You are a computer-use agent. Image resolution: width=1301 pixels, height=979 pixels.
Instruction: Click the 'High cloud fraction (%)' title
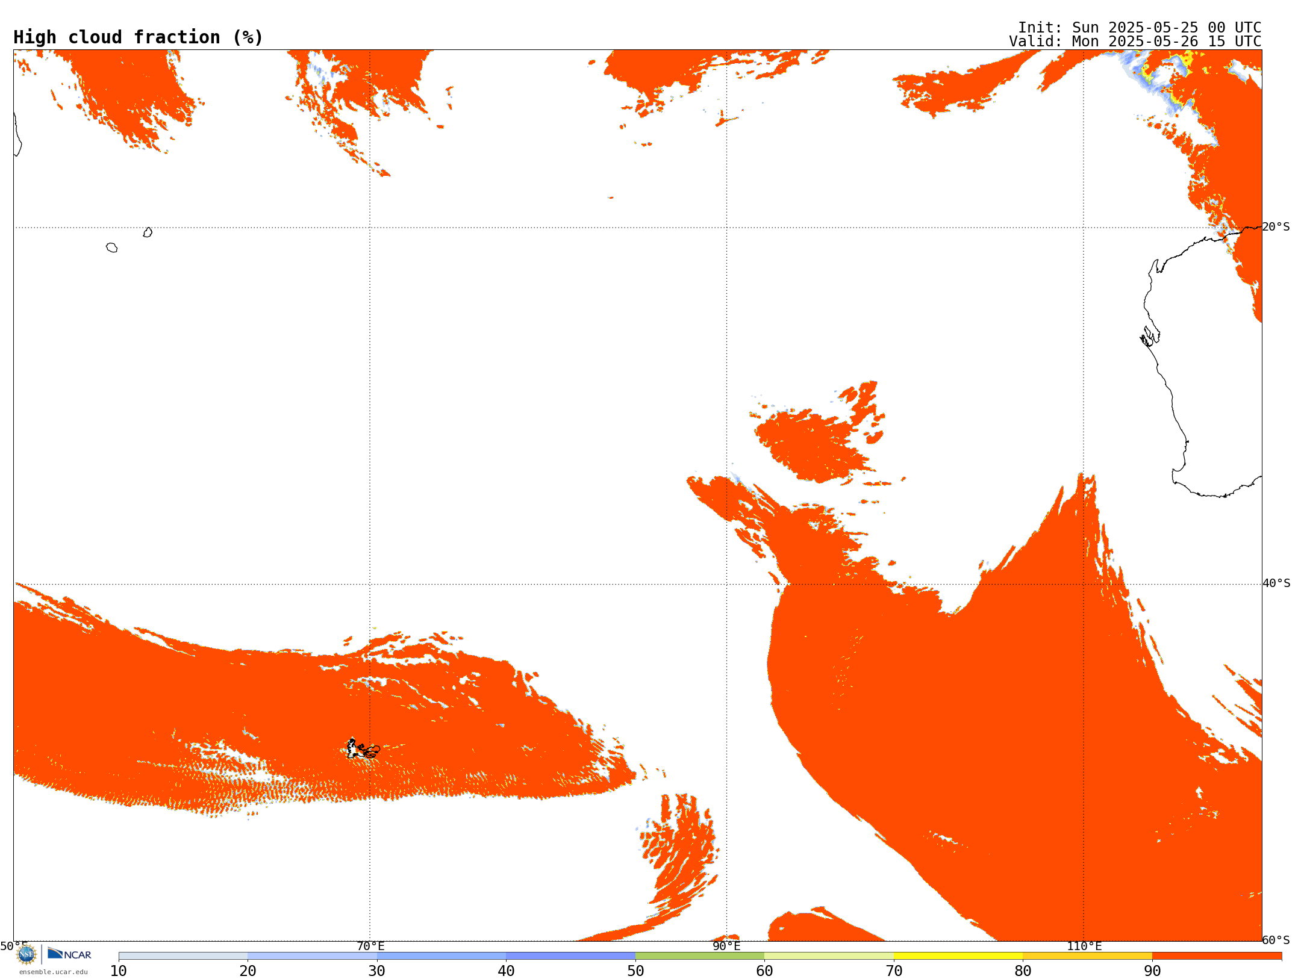click(139, 37)
